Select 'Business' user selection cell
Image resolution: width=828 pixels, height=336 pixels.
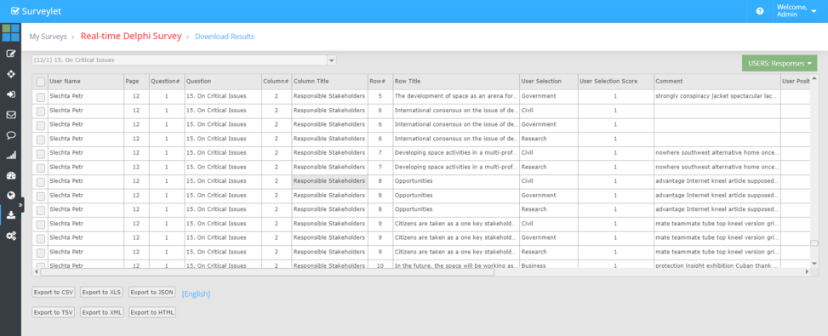point(548,265)
